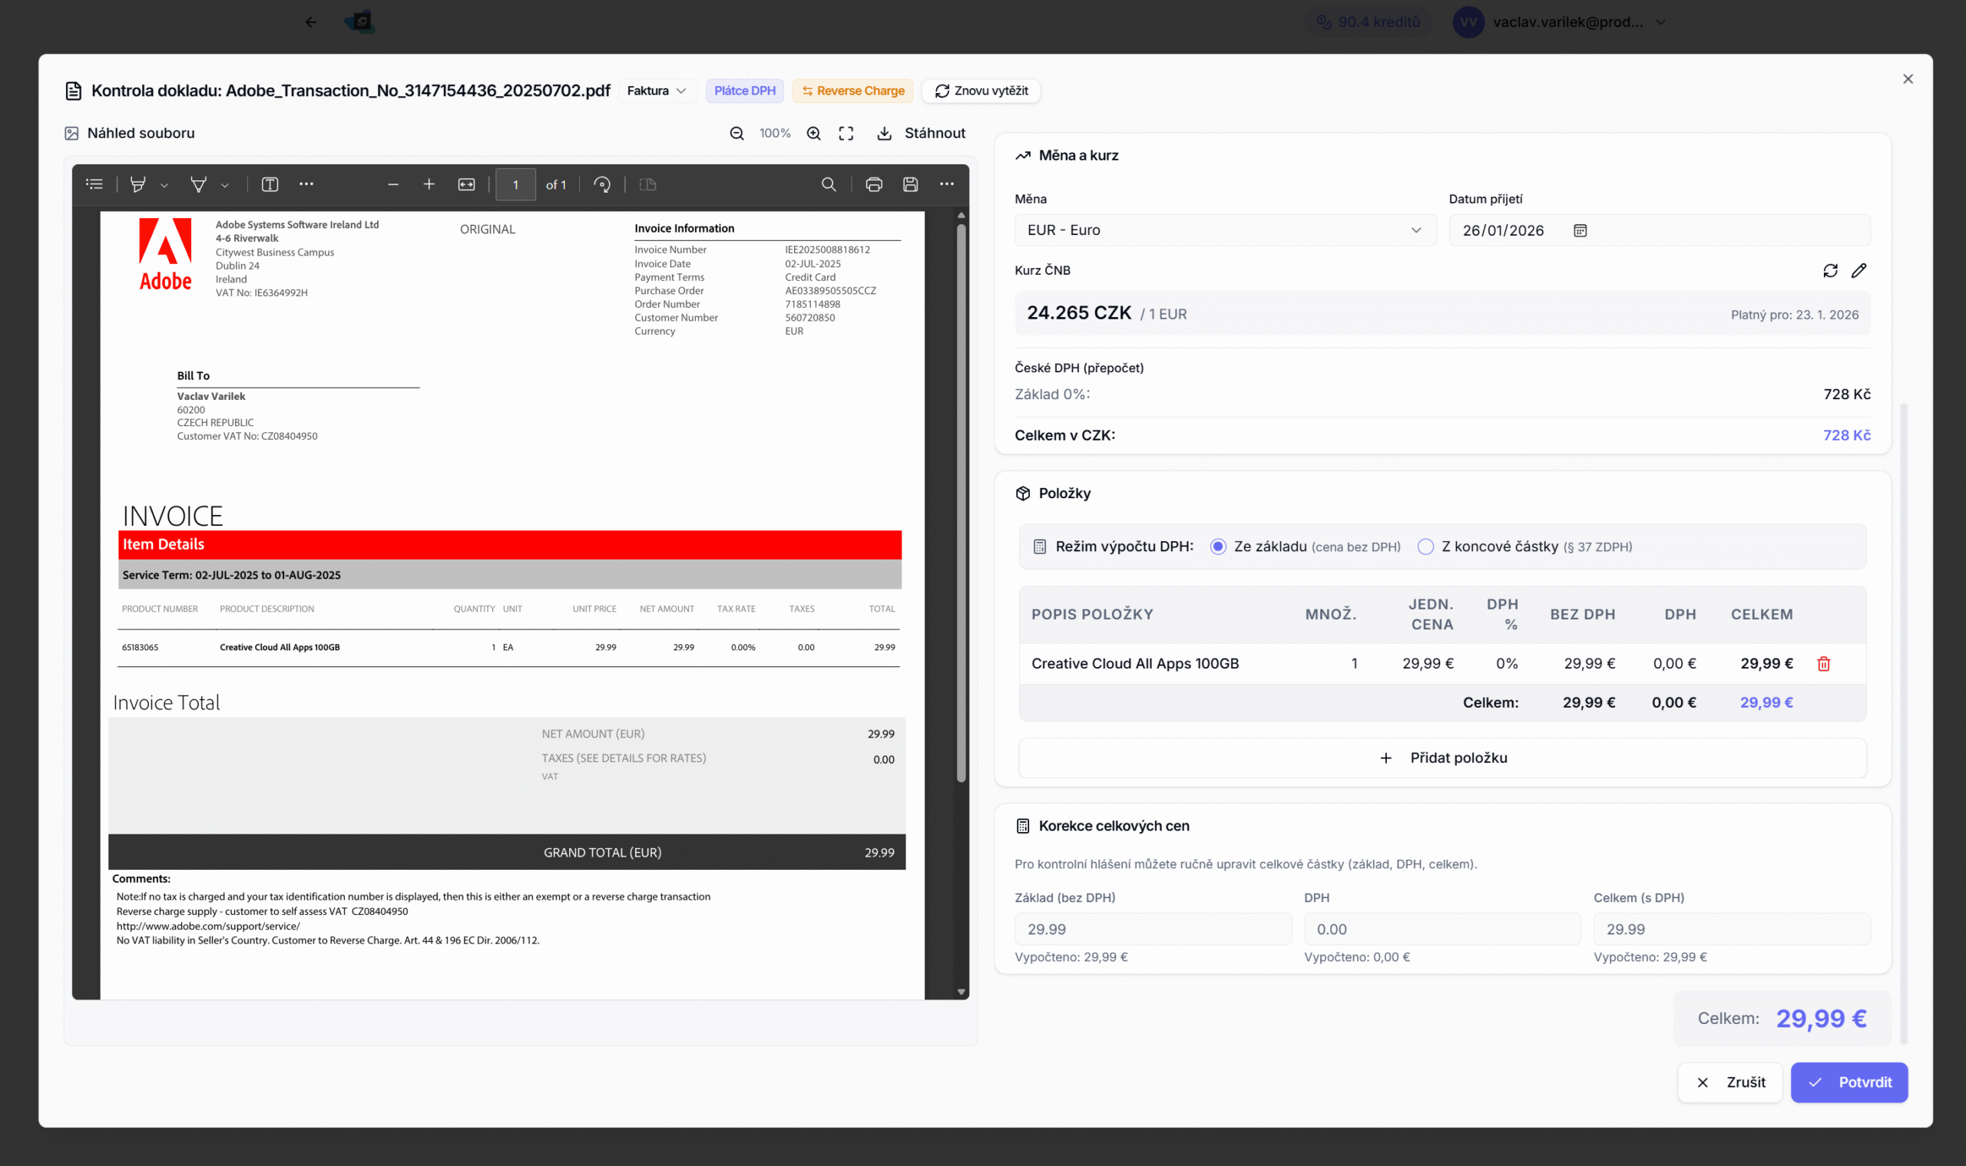Click the refresh ČNB exchange rate icon
The width and height of the screenshot is (1966, 1166).
[1830, 270]
